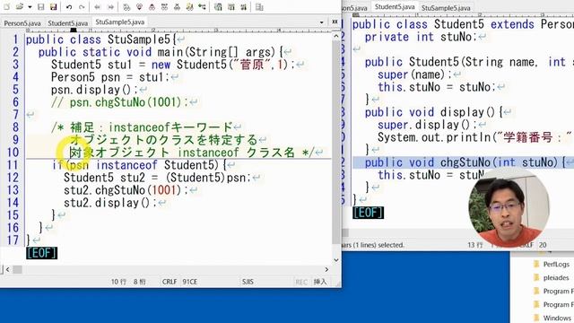Click the left editor vertical scrollbar thumb

(x=336, y=142)
